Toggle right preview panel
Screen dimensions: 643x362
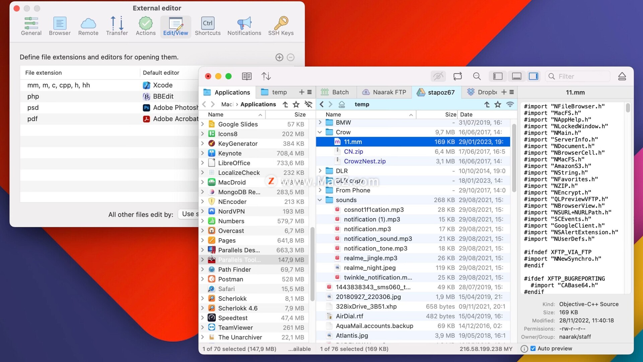pos(533,76)
